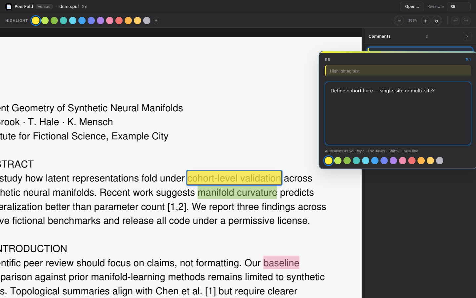Set comment color to lime in popup
The height and width of the screenshot is (298, 476).
pyautogui.click(x=338, y=161)
